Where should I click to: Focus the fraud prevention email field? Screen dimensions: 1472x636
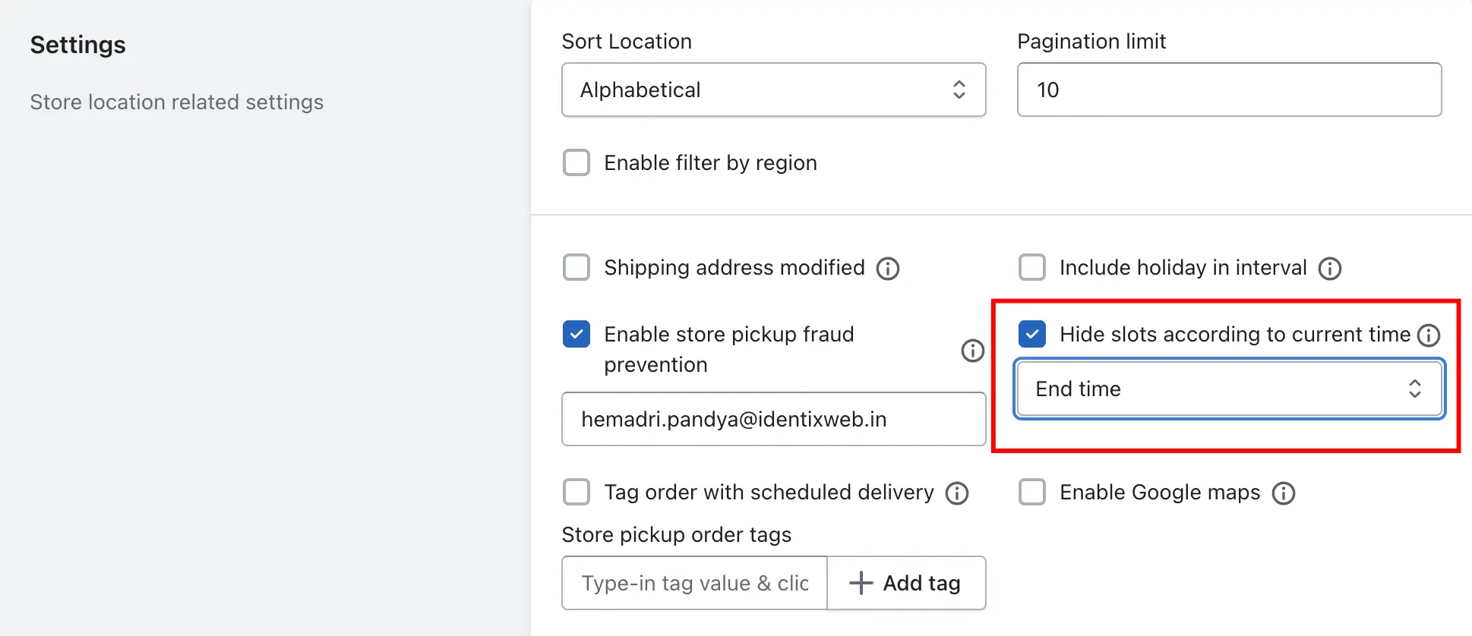[x=774, y=419]
